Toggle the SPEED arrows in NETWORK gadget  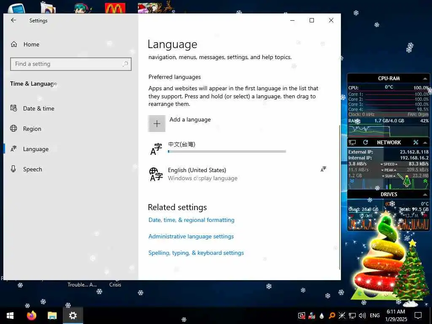click(389, 164)
